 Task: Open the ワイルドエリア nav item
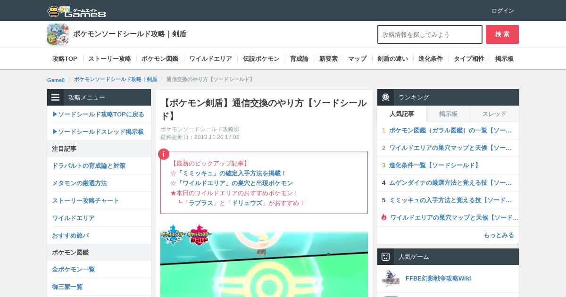coord(210,59)
